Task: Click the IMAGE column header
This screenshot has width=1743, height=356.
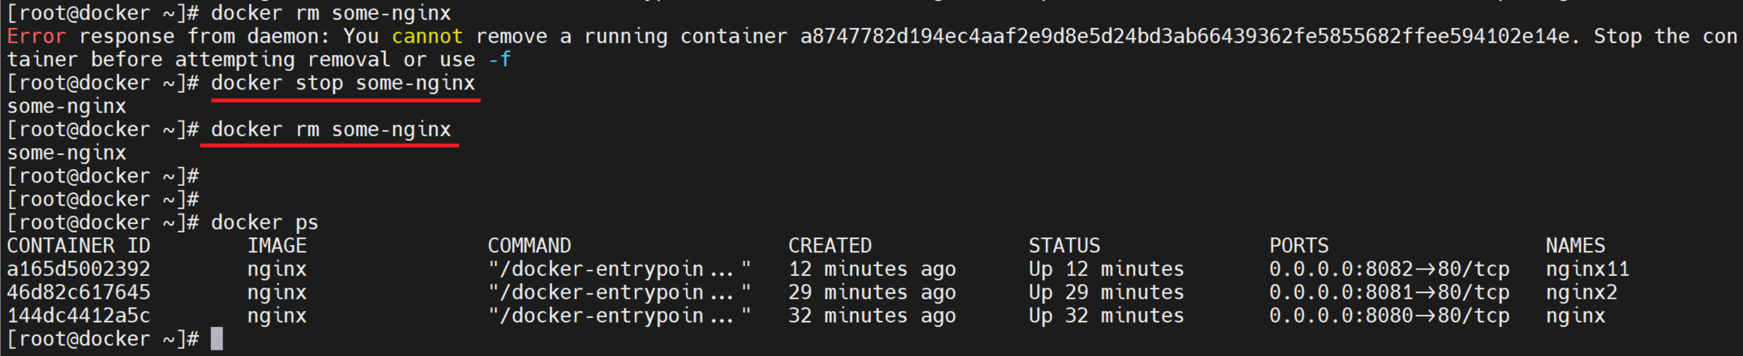Action: coord(277,246)
